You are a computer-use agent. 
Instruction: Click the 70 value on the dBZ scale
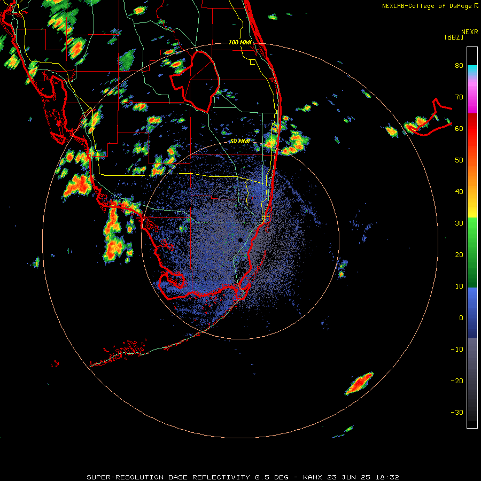click(459, 97)
